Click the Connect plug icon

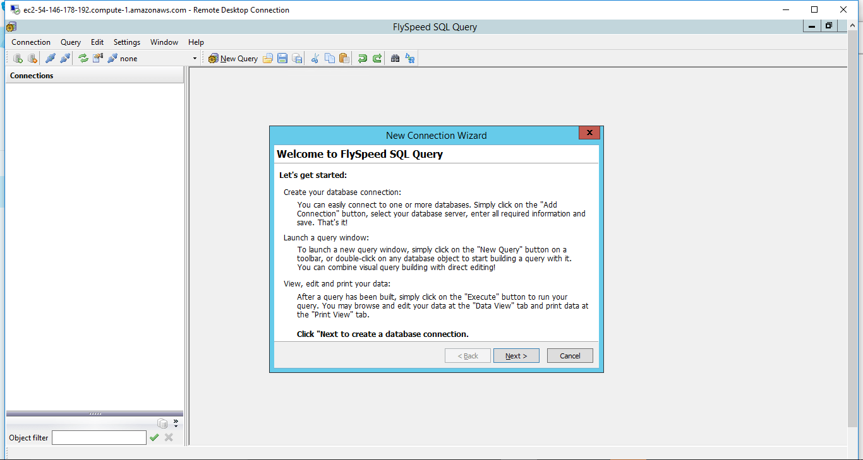(50, 58)
